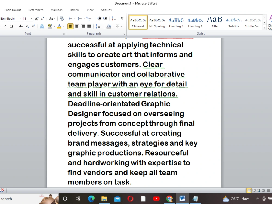
Task: Expand the Styles gallery More arrow
Action: [265, 27]
